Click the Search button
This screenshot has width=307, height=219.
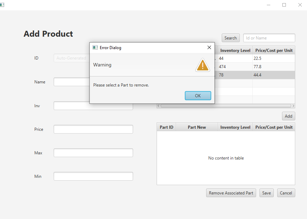tap(231, 38)
